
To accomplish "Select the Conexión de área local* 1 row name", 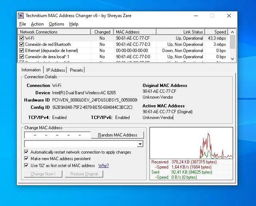I will (47, 57).
